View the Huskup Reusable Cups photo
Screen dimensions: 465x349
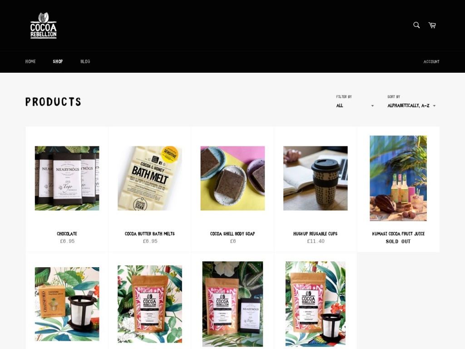tap(315, 178)
